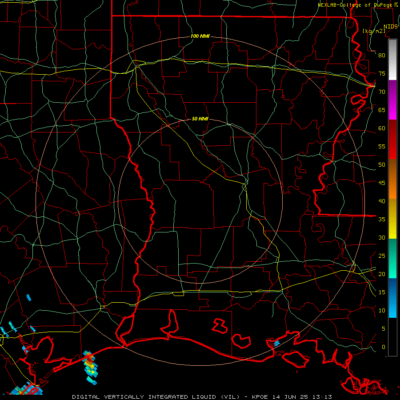Click the 65 value on the scale
Screen dimensions: 400x400
(382, 110)
